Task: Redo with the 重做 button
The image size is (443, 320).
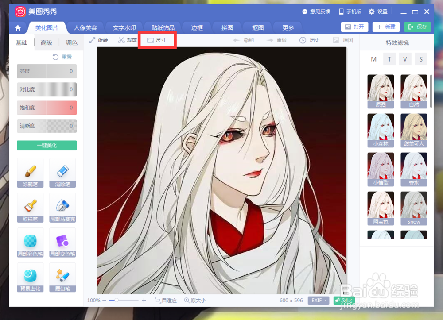Action: [x=276, y=40]
